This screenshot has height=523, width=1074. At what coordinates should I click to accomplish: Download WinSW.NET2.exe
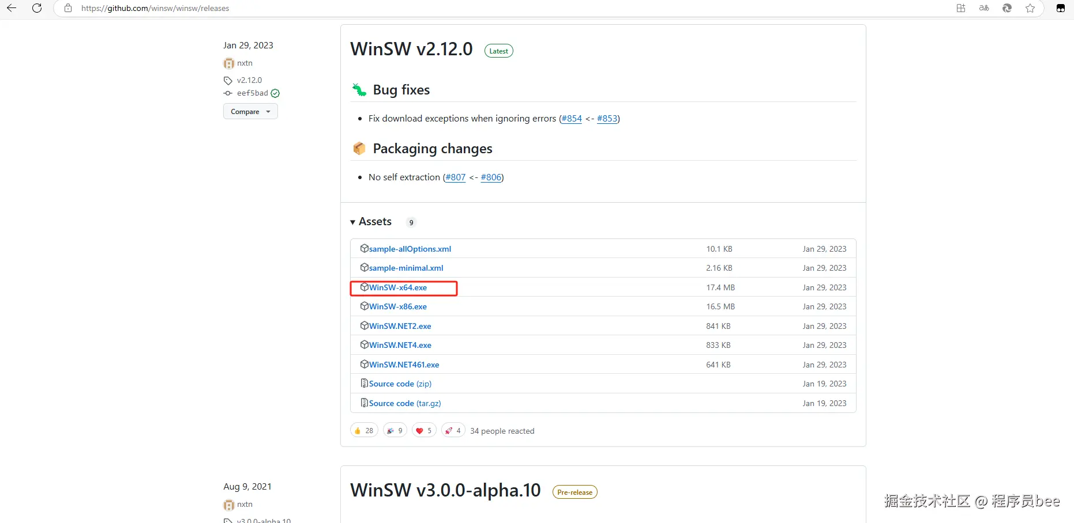[x=400, y=326]
